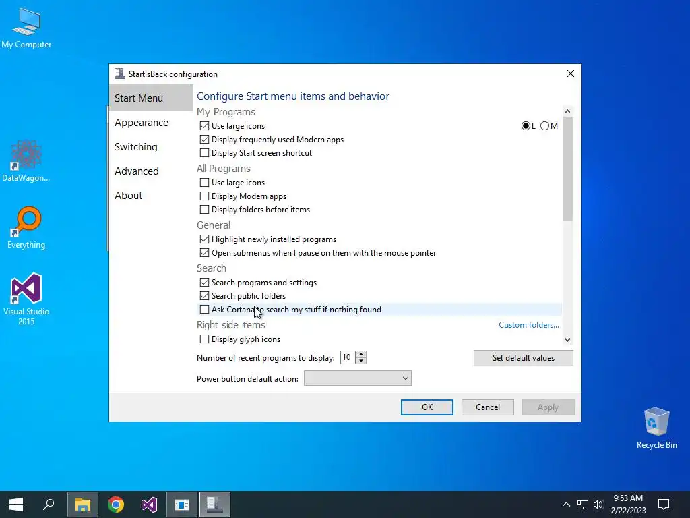
Task: Click the options list scroll up arrow
Action: [567, 111]
